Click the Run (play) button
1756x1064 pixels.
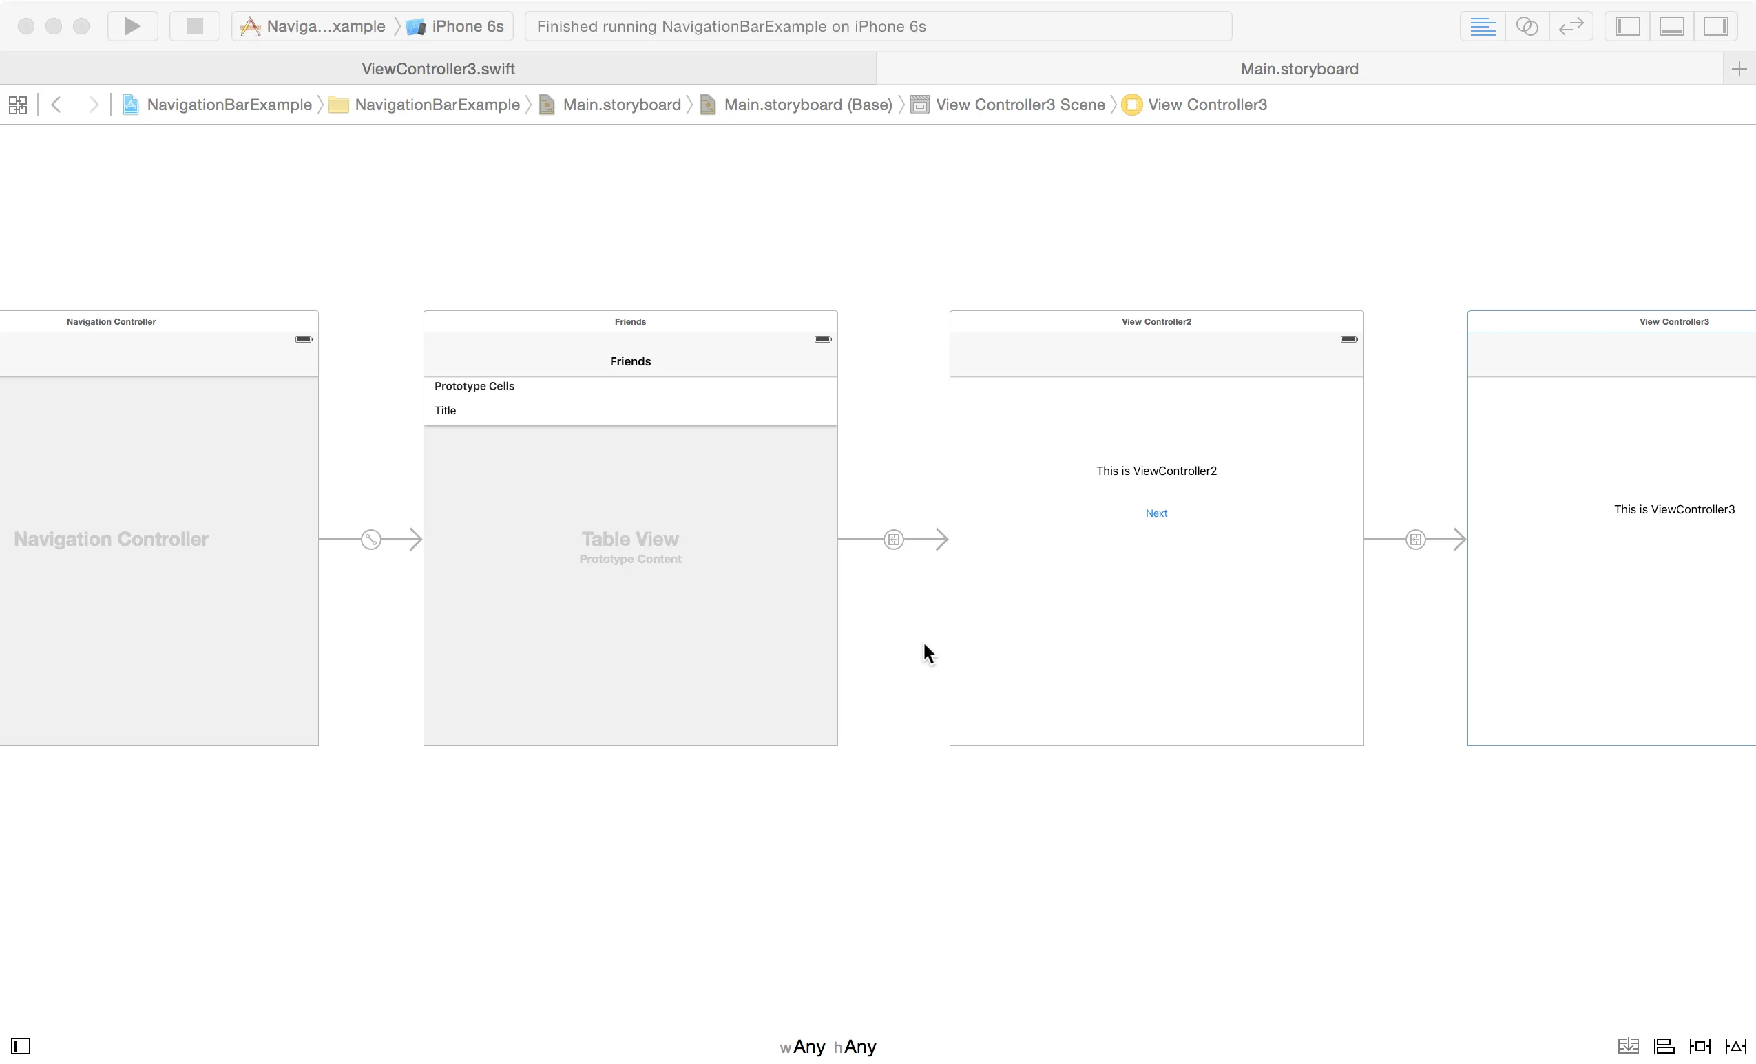(132, 26)
